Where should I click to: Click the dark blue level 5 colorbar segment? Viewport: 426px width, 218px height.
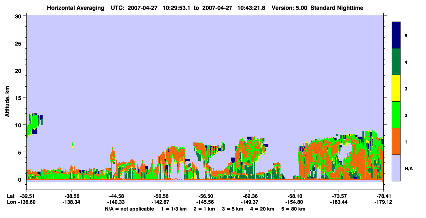tap(396, 35)
